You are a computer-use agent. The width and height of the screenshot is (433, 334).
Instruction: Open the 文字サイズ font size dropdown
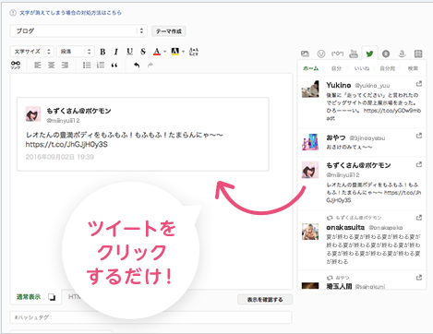click(32, 52)
